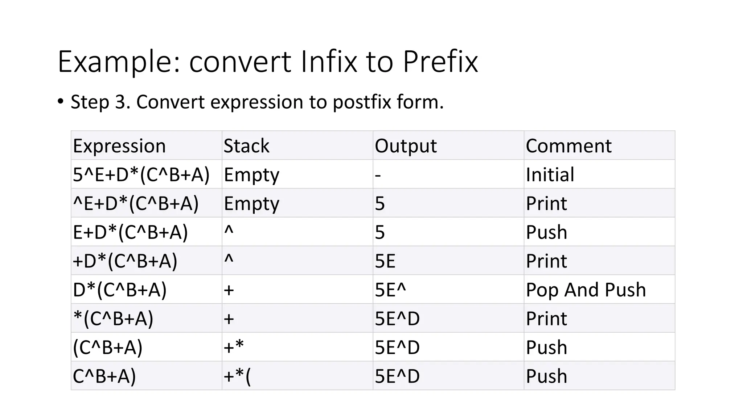Select the expression cell 'C^B+A)'

pos(147,376)
